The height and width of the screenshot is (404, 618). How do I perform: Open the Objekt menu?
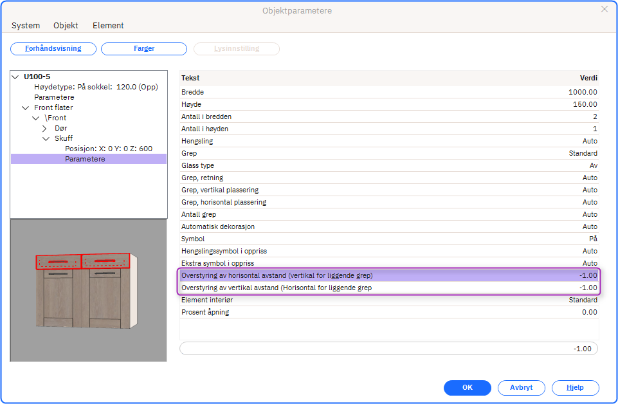pos(66,25)
